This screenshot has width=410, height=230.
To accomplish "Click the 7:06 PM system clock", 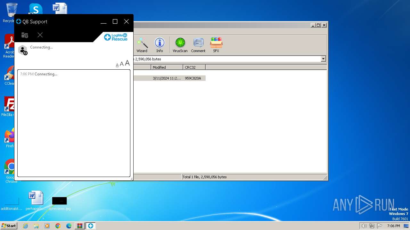I will 393,226.
